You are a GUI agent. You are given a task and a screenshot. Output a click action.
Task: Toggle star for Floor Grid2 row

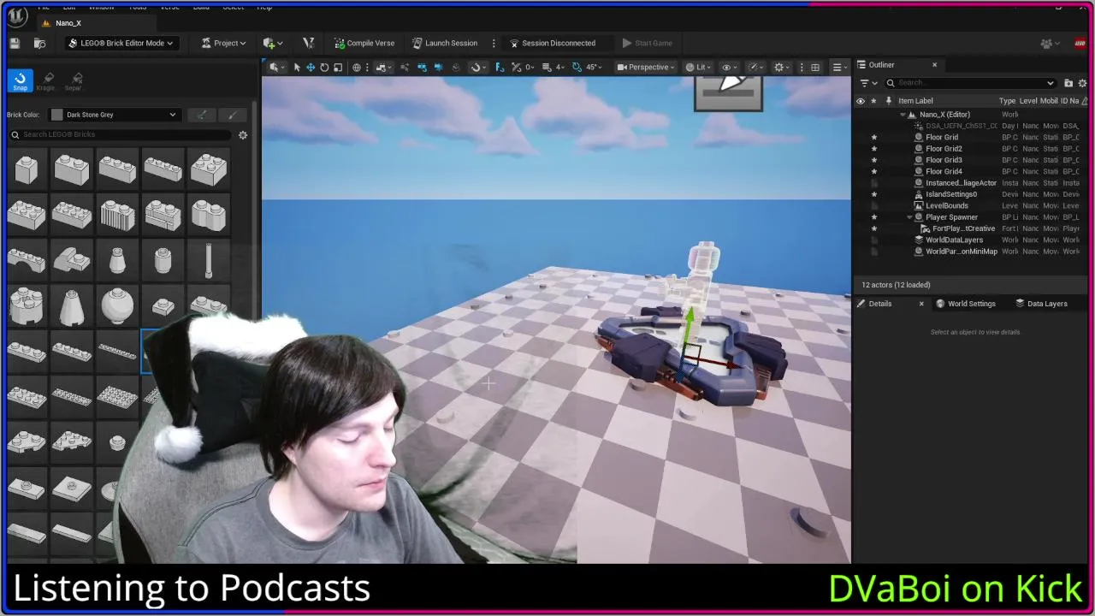(873, 149)
